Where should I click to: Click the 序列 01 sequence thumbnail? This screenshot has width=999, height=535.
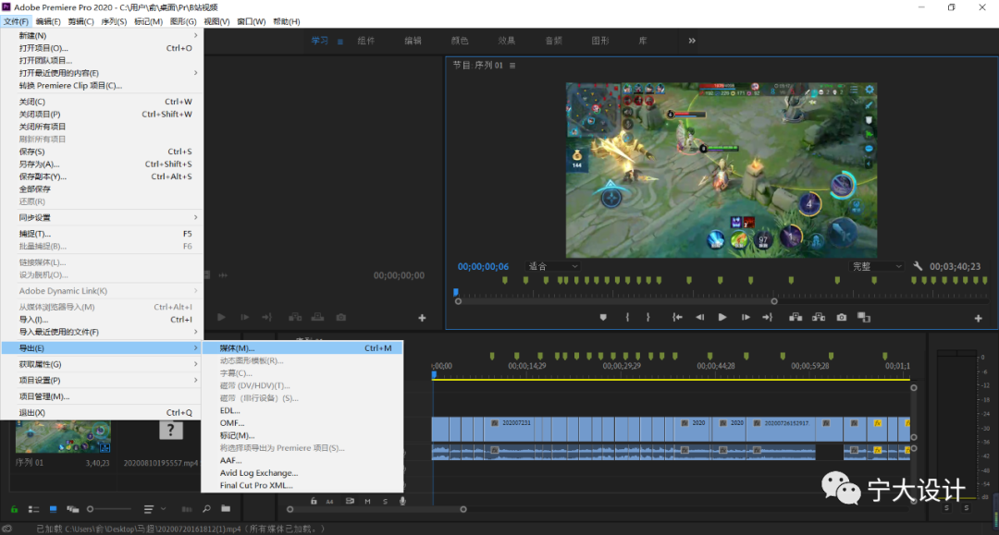pyautogui.click(x=63, y=436)
